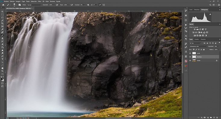Select the Type tool
This screenshot has height=119, width=221.
point(2,59)
